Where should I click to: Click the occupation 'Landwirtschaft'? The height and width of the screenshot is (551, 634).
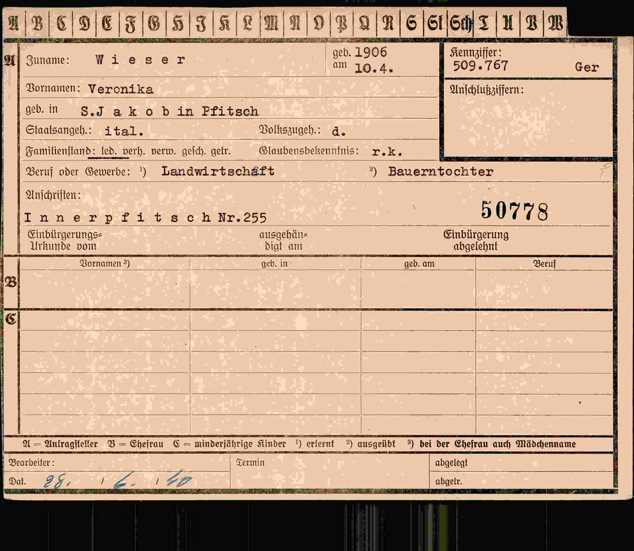[x=218, y=171]
